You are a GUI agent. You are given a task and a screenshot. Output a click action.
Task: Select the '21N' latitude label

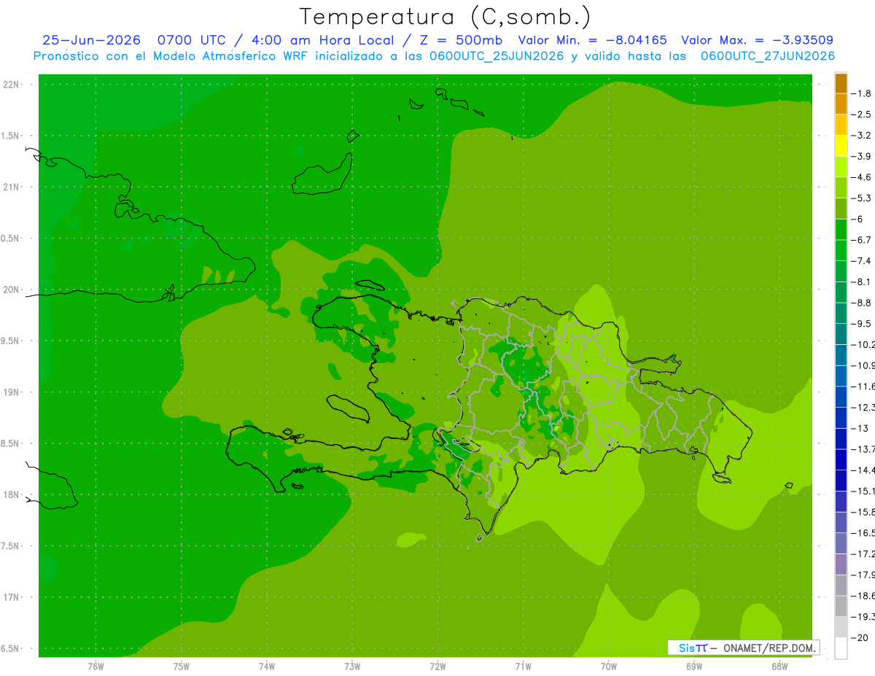pos(12,187)
